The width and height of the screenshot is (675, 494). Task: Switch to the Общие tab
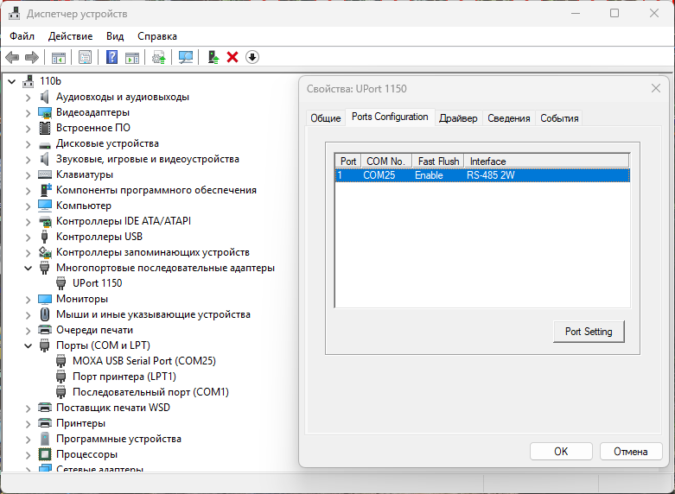point(326,118)
